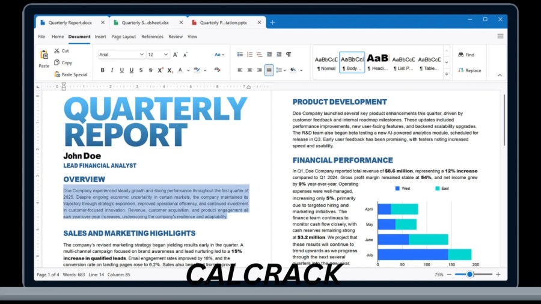Expand the highlight color dropdown arrow
Screen dimensions: 541x304
coord(206,70)
